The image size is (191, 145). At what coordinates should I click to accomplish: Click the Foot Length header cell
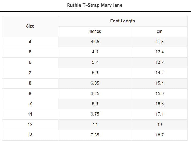point(123,21)
